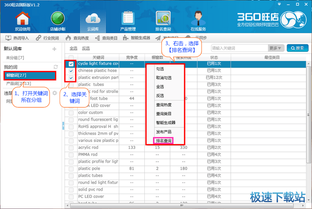
Task: Open the settings gear in the sidebar
Action: pos(55,93)
